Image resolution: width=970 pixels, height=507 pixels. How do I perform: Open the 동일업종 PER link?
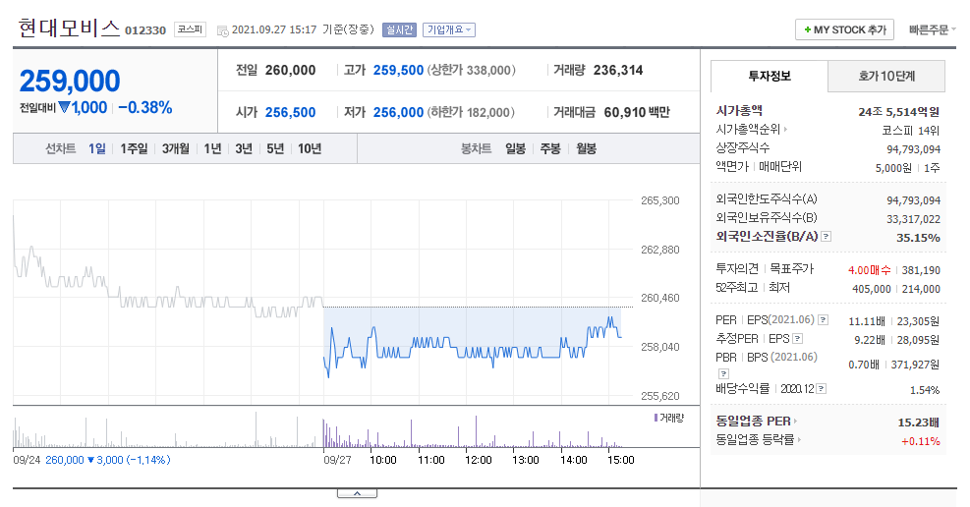[756, 422]
